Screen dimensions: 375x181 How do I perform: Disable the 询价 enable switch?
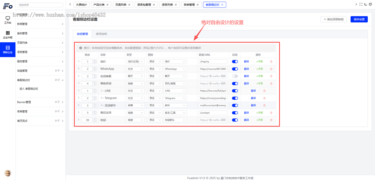235,62
